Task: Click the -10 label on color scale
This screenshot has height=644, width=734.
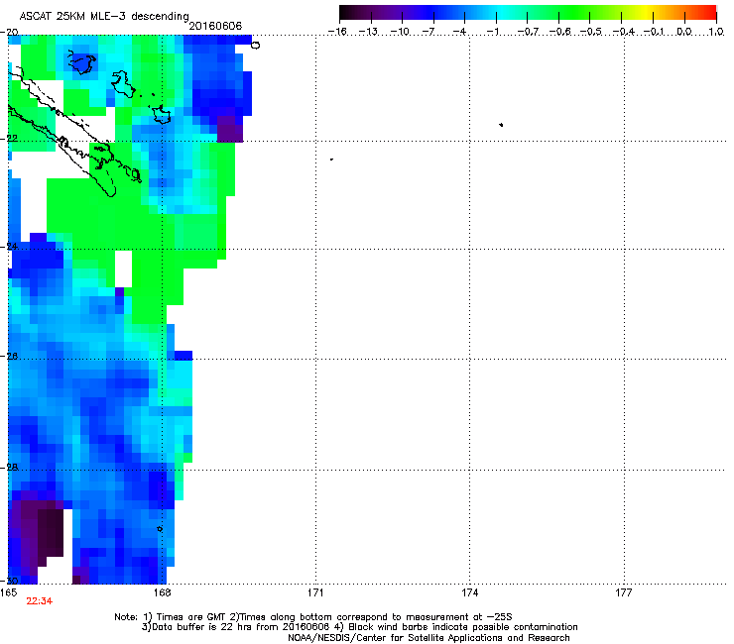Action: [400, 32]
